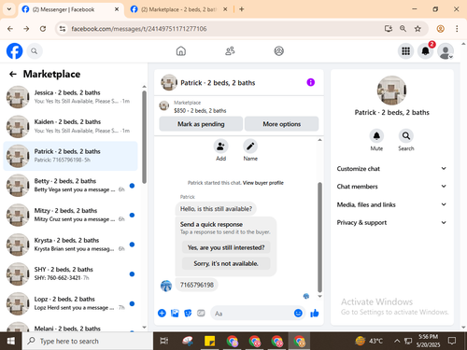The height and width of the screenshot is (350, 467).
Task: Click the back arrow beside Marketplace
Action: pyautogui.click(x=13, y=74)
